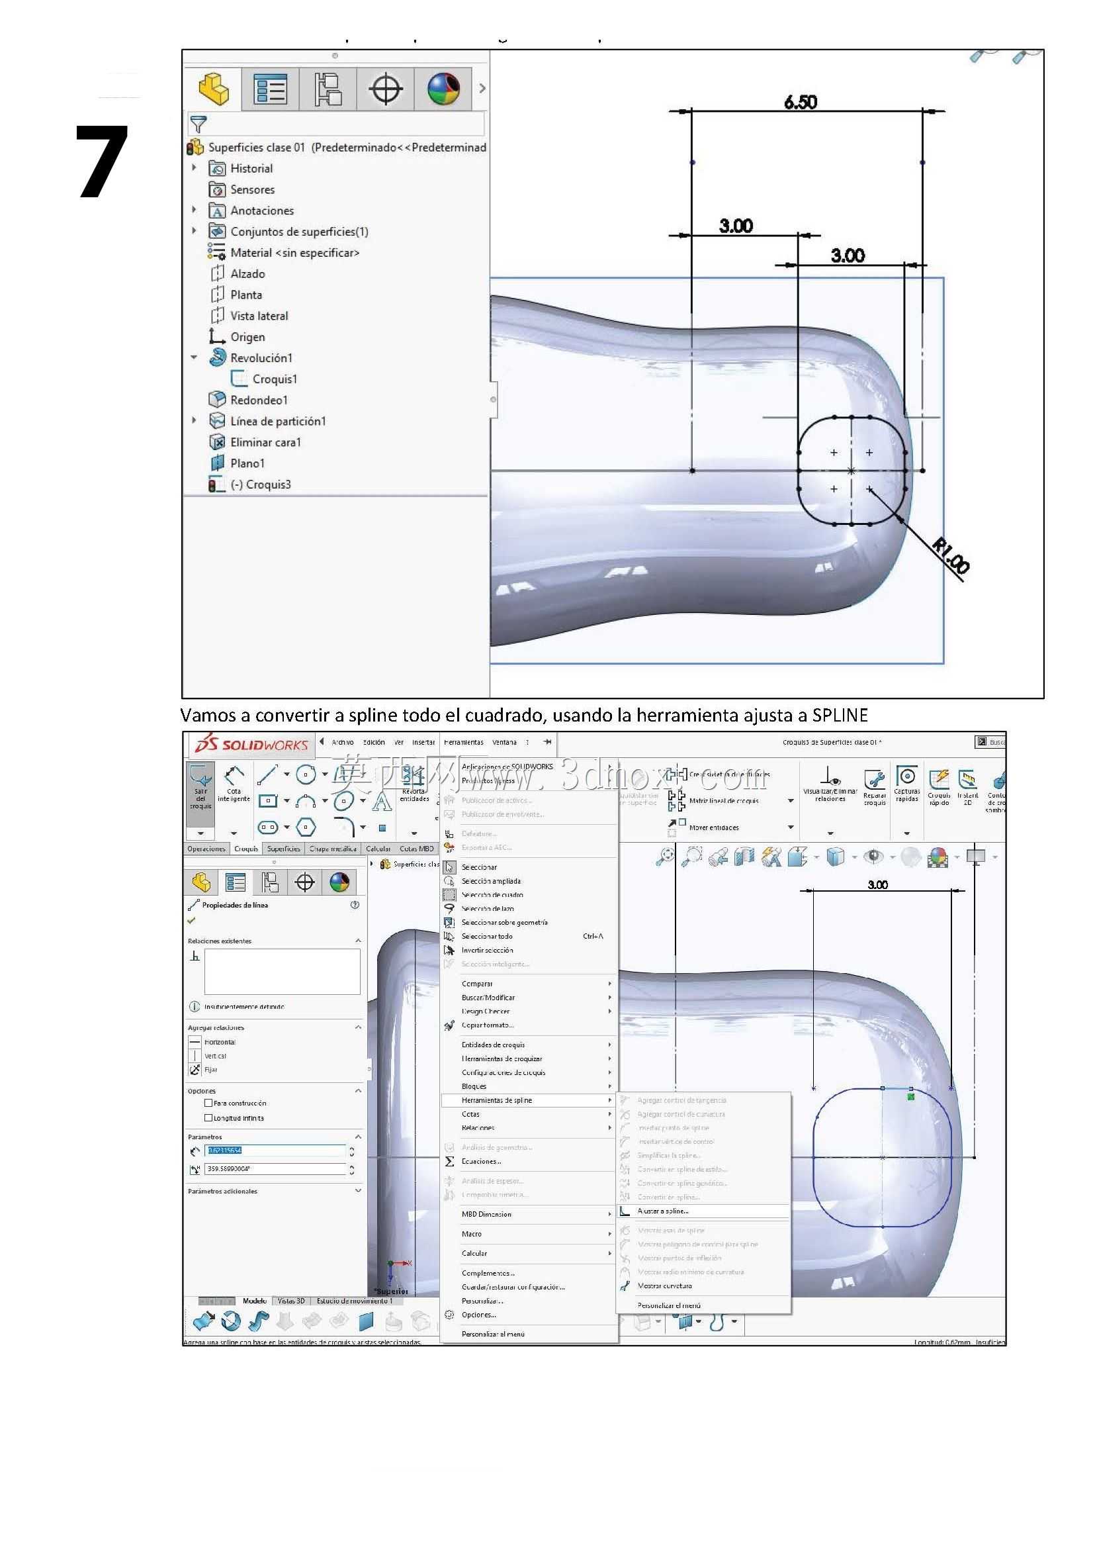Open the Archivo menu
The width and height of the screenshot is (1095, 1549).
(343, 742)
